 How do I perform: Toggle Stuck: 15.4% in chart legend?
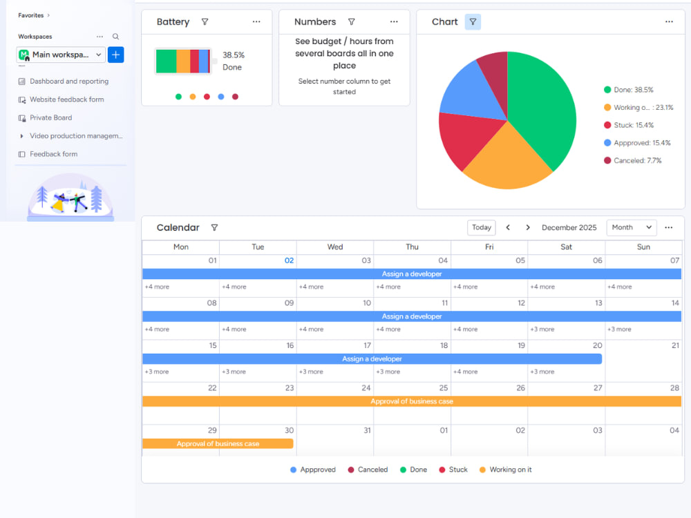tap(629, 126)
